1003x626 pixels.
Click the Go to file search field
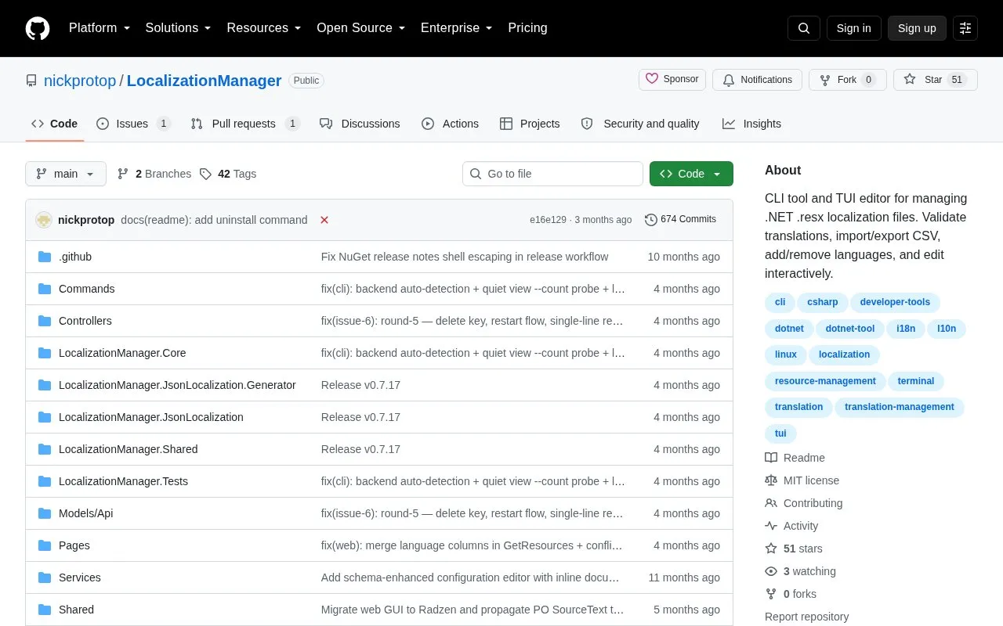pyautogui.click(x=552, y=174)
